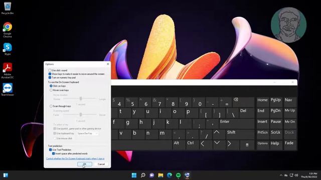Select On-Screen Keyboard taskbar icon

coord(187,175)
